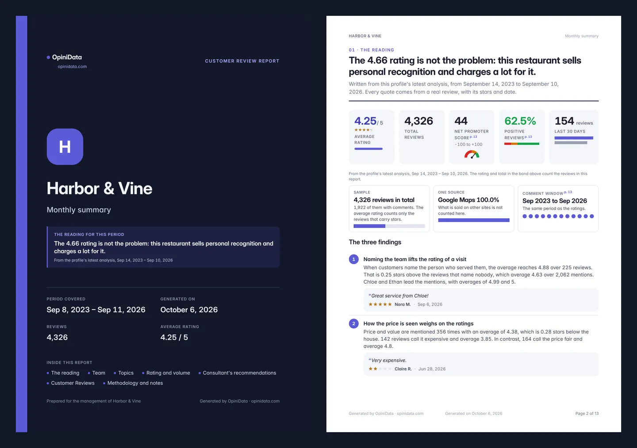Click the p. 13 reference beside Comment Window
The image size is (637, 448).
568,192
